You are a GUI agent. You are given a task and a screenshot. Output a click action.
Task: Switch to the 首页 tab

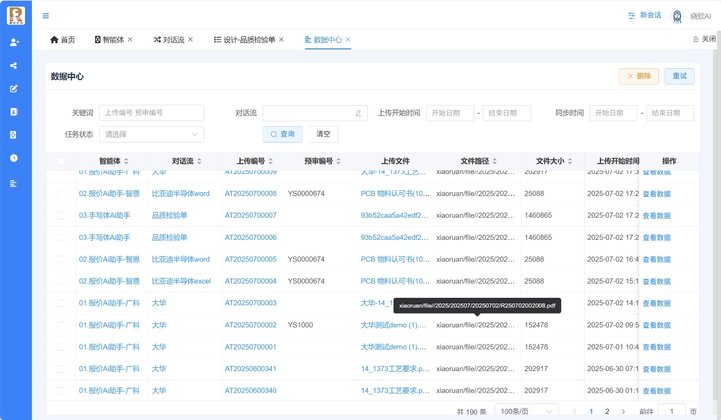(63, 40)
